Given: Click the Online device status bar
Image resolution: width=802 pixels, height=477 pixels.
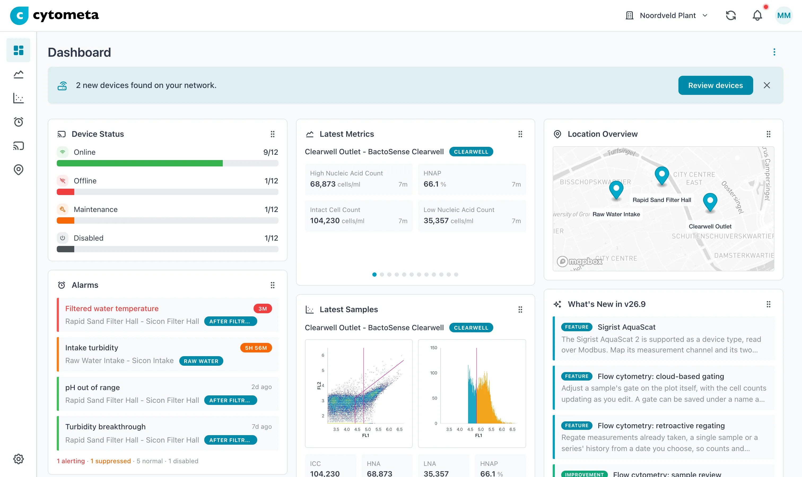Looking at the screenshot, I should point(167,163).
